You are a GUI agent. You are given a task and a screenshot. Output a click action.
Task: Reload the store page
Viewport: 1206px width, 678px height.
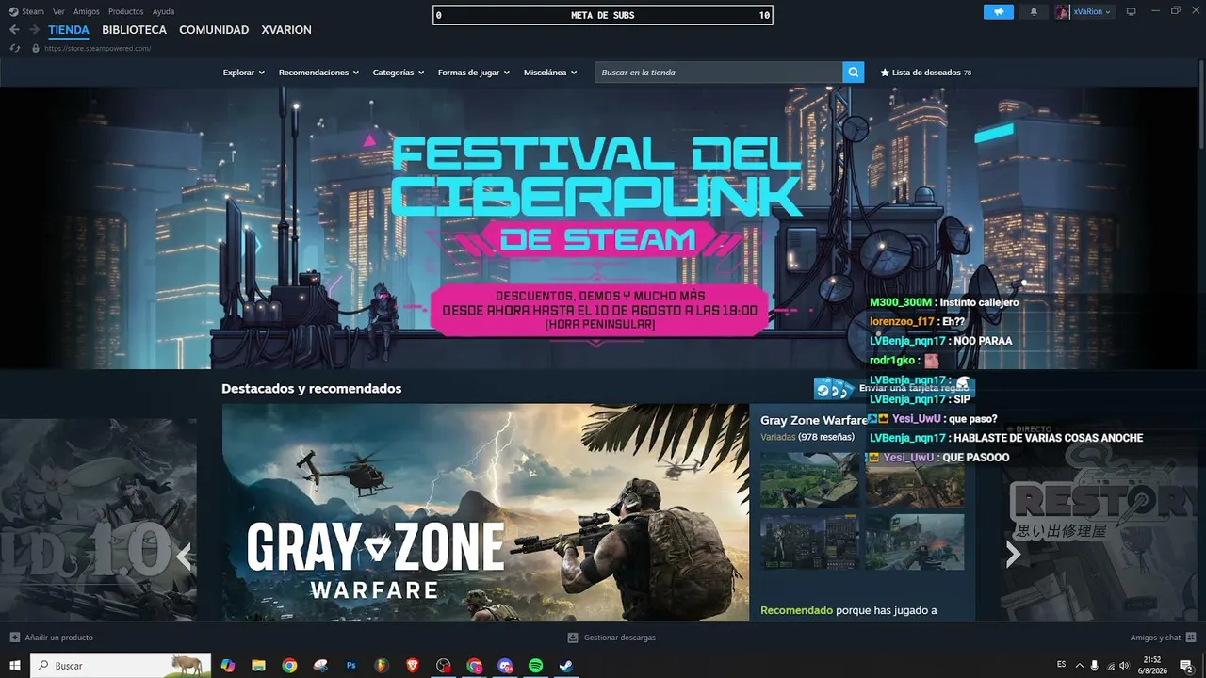click(x=15, y=48)
